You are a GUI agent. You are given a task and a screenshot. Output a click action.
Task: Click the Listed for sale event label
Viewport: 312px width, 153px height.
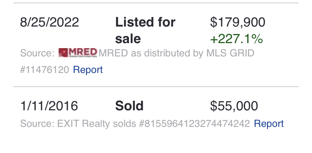coord(145,30)
